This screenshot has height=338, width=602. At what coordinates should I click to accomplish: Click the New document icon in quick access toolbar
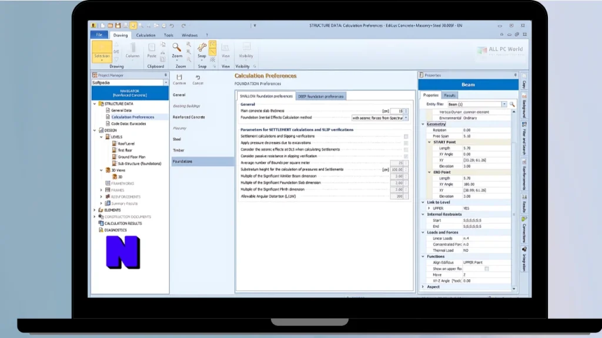coord(102,26)
